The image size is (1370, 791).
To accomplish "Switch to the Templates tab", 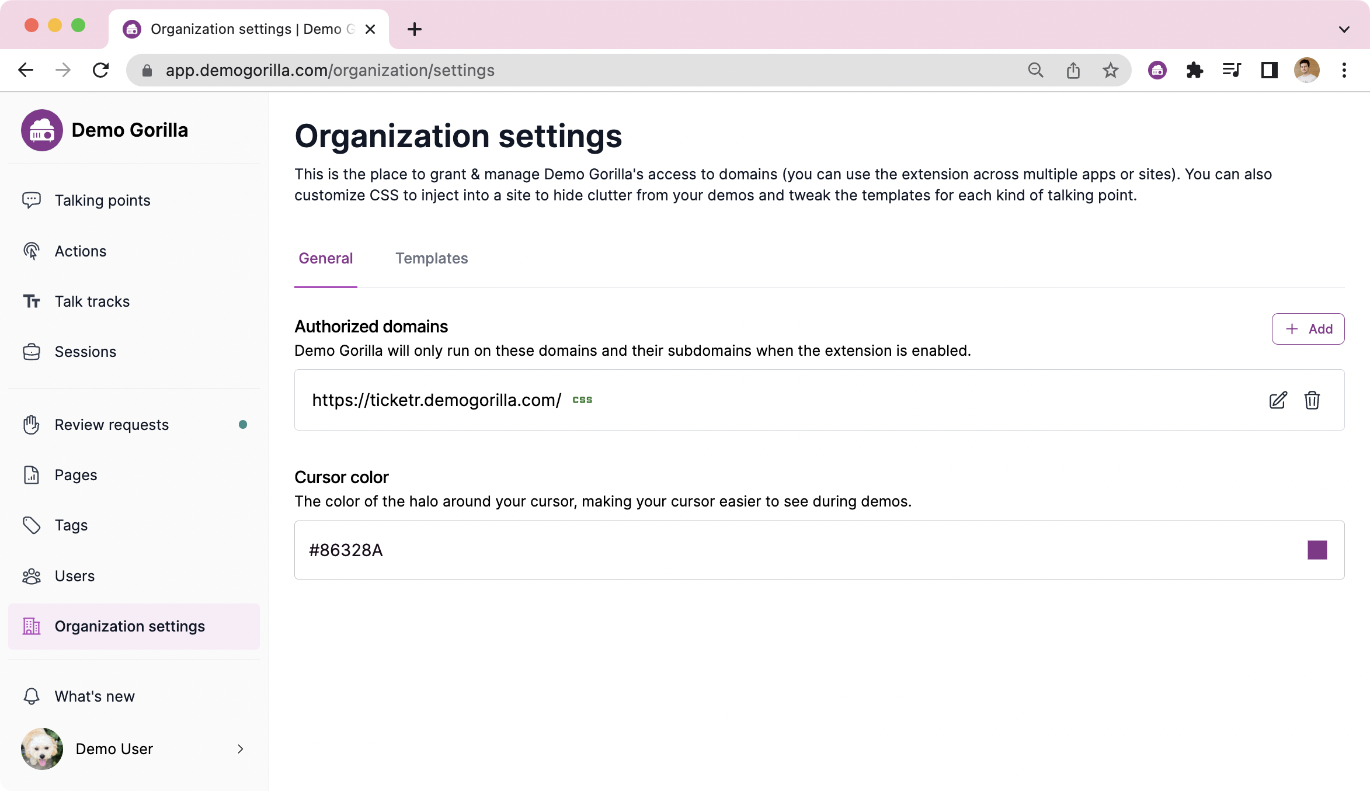I will click(432, 258).
